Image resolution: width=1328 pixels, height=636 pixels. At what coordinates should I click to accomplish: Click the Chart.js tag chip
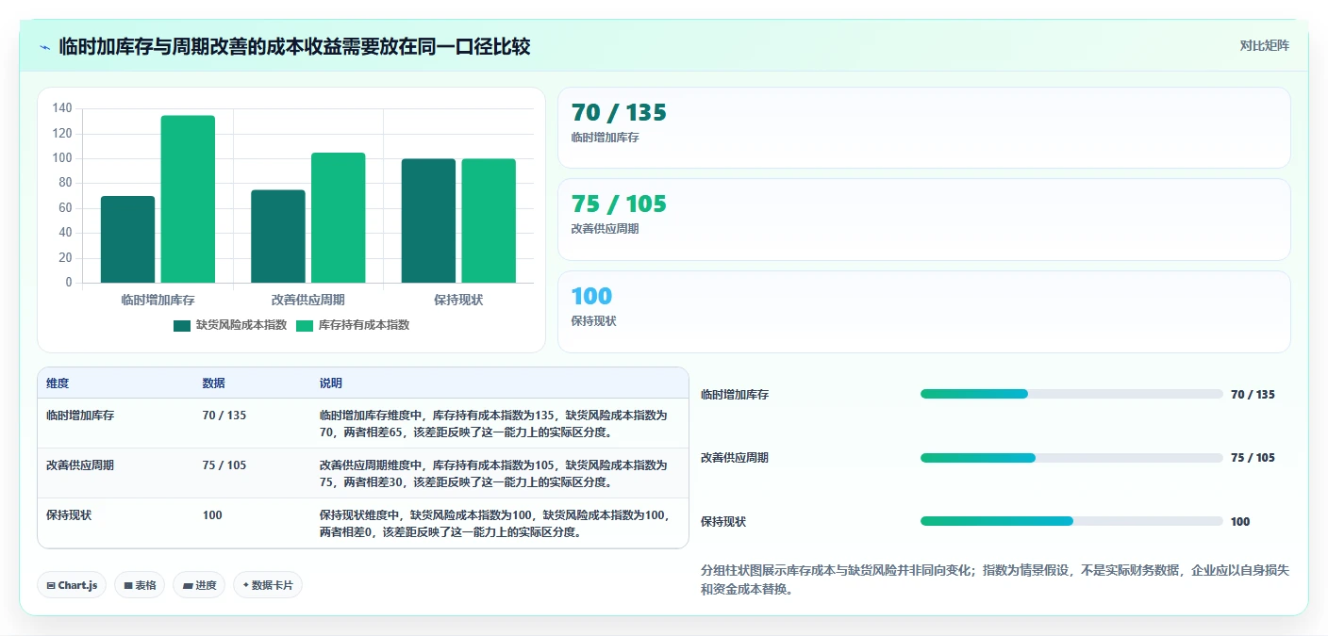72,585
